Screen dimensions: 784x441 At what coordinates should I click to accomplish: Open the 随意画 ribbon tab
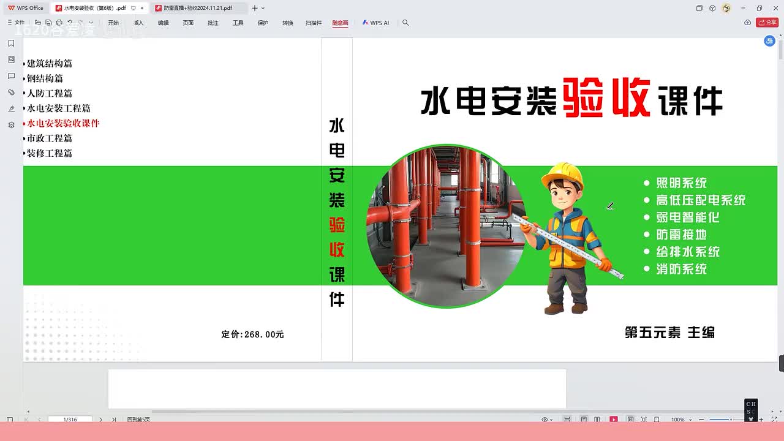point(341,23)
